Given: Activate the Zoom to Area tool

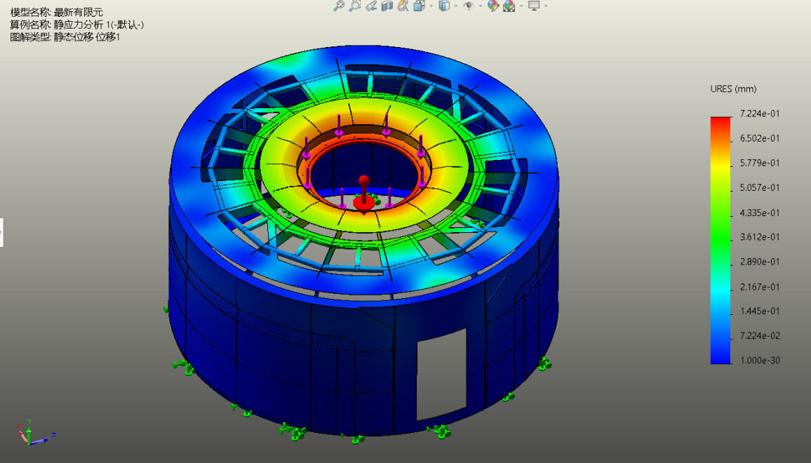Looking at the screenshot, I should pos(355,6).
